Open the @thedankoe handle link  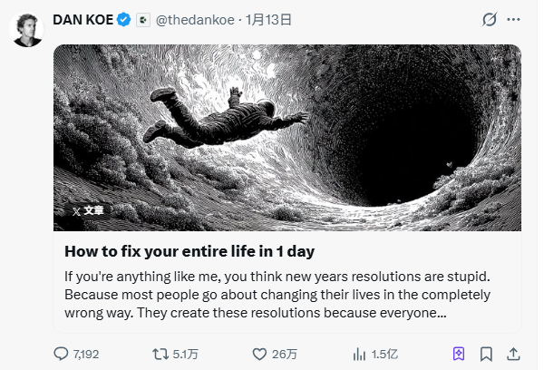click(192, 20)
